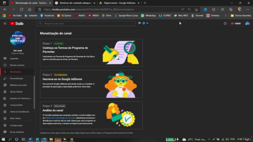This screenshot has height=142, width=253.
Task: Switch to Diretrizes de conteúdo tab
Action: coord(76,3)
